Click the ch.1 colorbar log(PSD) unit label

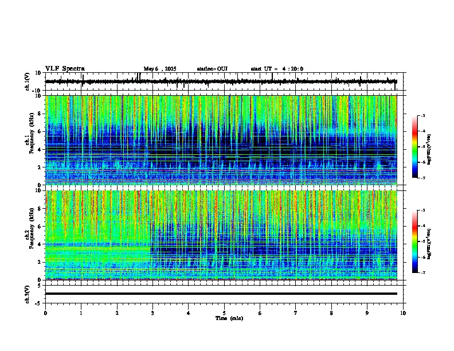(x=429, y=150)
